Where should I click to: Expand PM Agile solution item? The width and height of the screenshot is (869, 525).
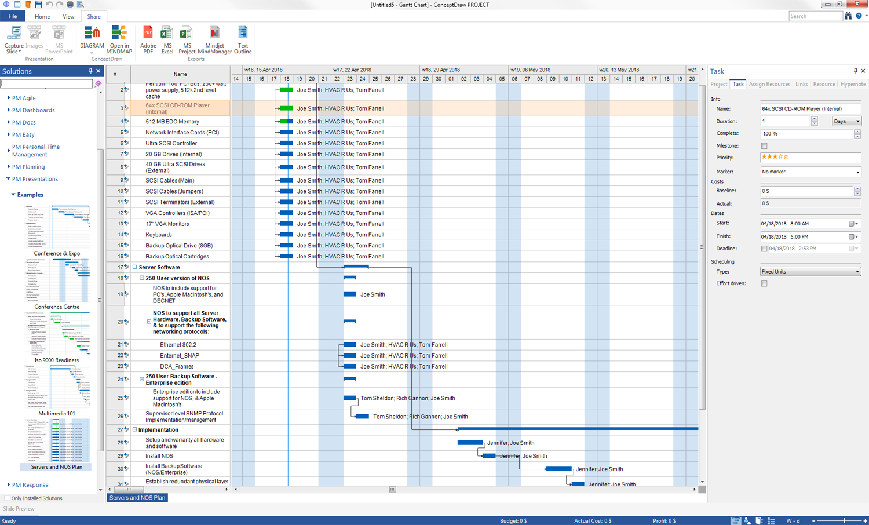pyautogui.click(x=8, y=98)
